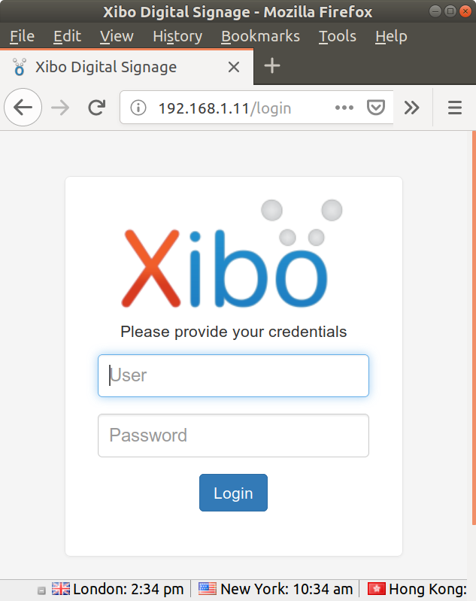This screenshot has width=476, height=601.
Task: Open the Bookmarks menu
Action: (261, 36)
